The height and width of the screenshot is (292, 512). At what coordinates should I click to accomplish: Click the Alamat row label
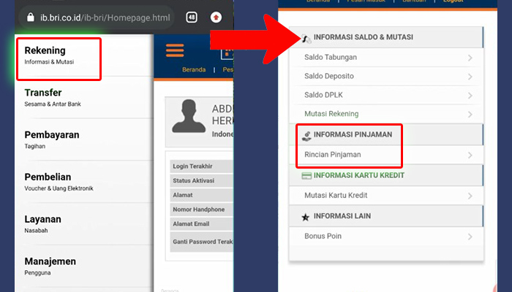pyautogui.click(x=183, y=195)
